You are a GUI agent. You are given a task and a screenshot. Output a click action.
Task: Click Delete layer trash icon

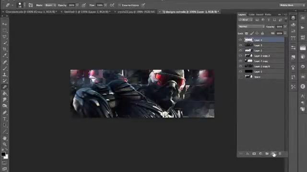[280, 154]
